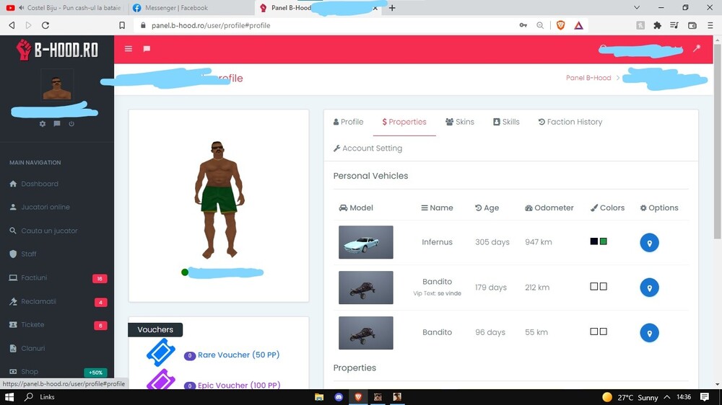
Task: Click the 212 km Bandito thumbnail
Action: [x=365, y=288]
